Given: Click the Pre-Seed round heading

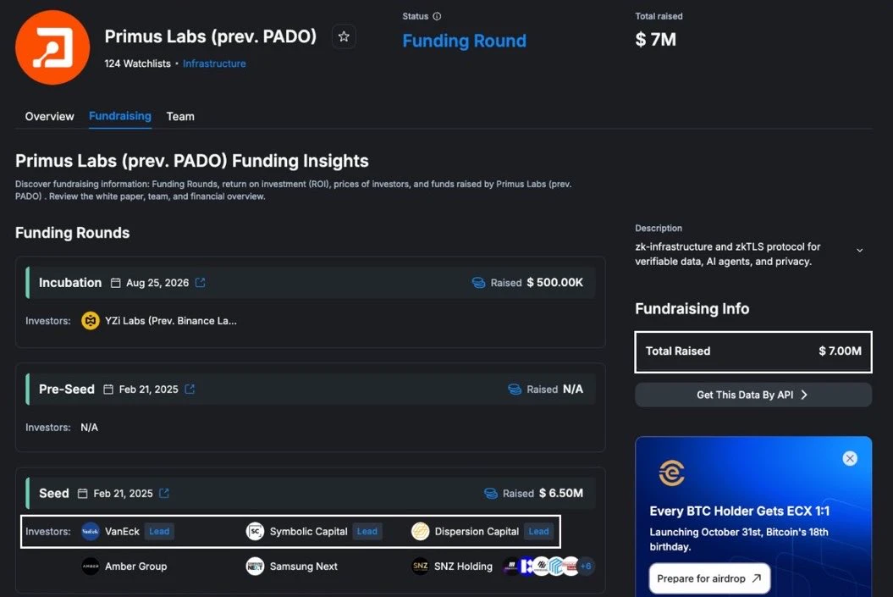Looking at the screenshot, I should click(67, 389).
